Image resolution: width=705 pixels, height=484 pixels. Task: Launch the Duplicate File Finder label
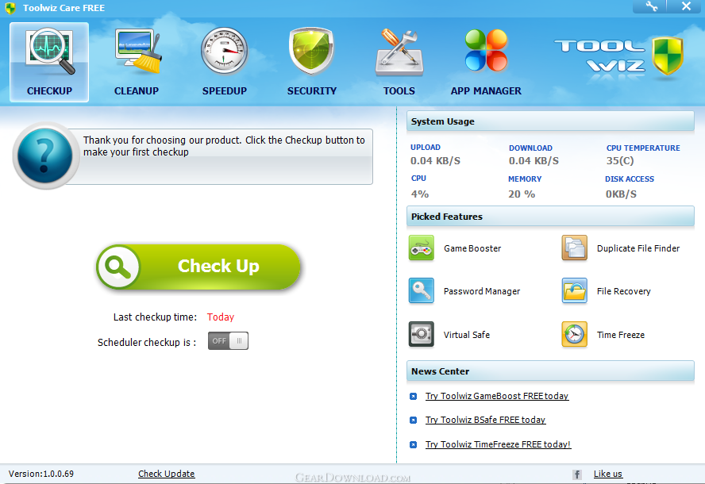coord(638,248)
